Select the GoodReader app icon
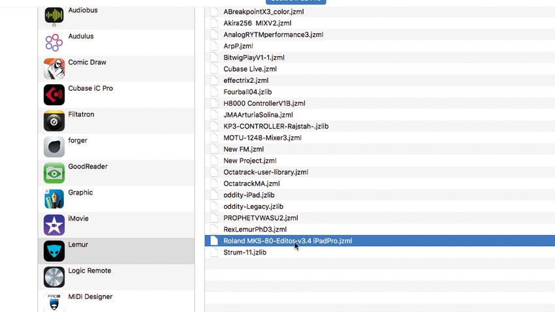555x312 pixels. 54,172
